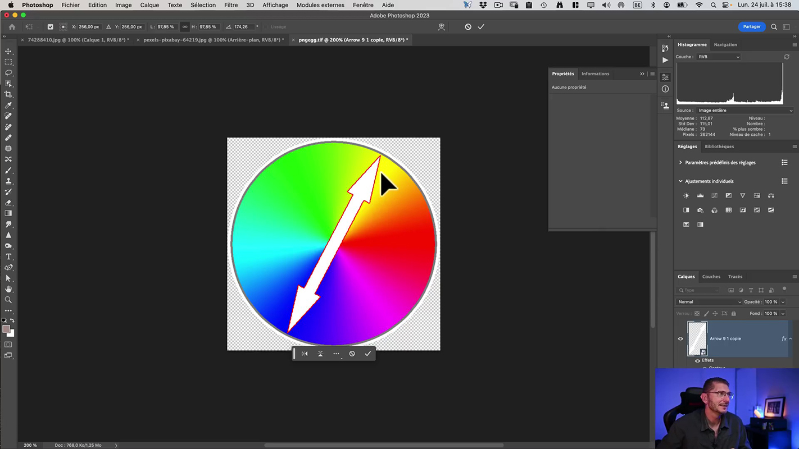Click flip horizontal in the floating transform bar

click(x=305, y=354)
